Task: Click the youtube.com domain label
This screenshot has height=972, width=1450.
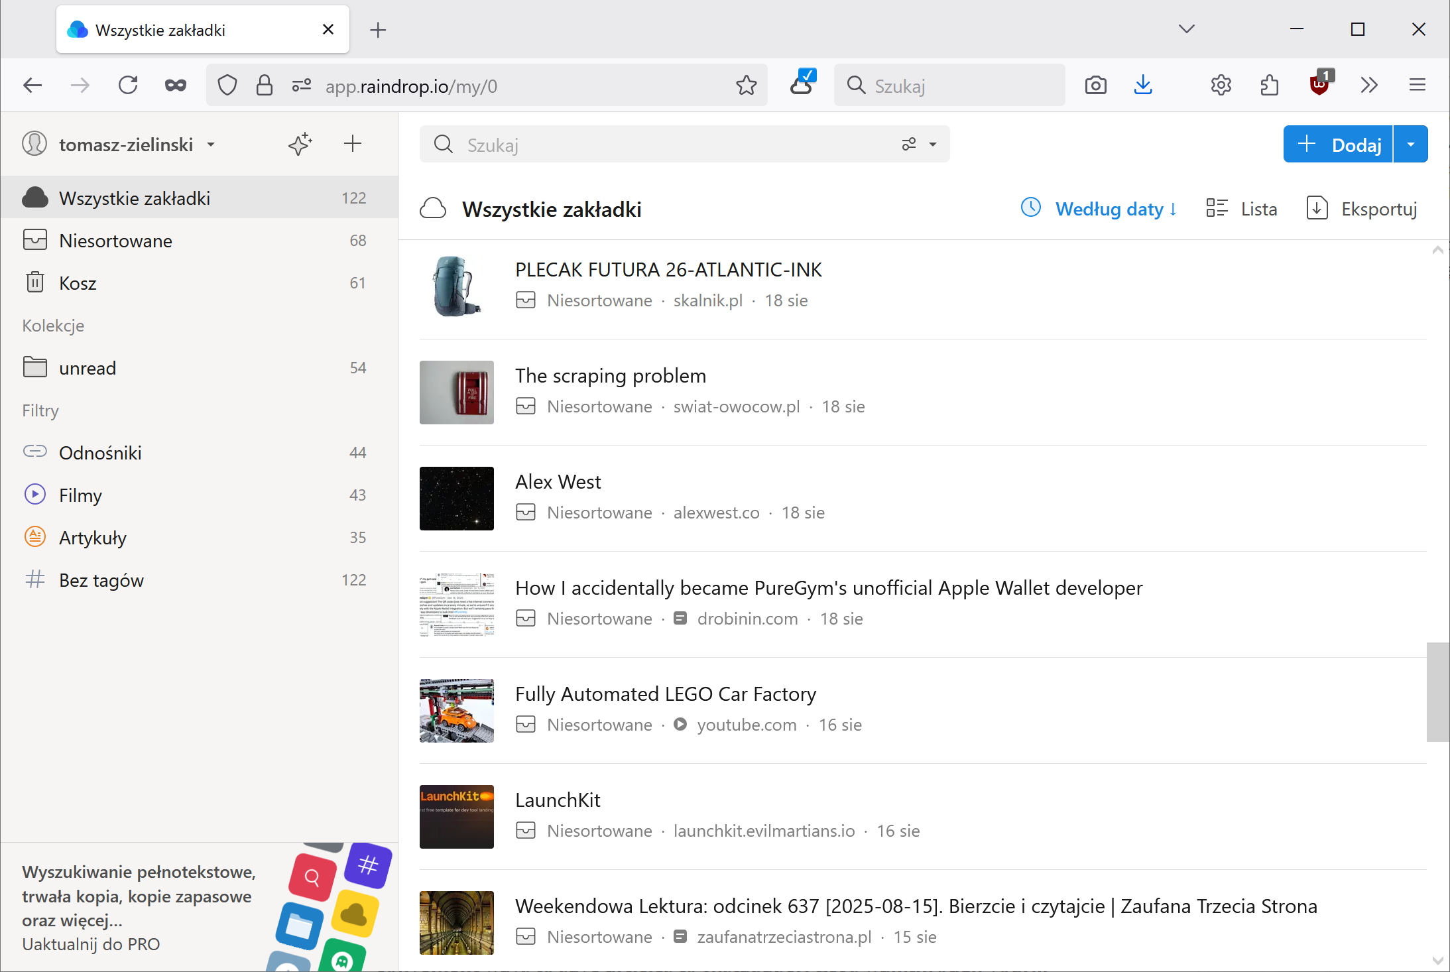Action: pos(747,725)
